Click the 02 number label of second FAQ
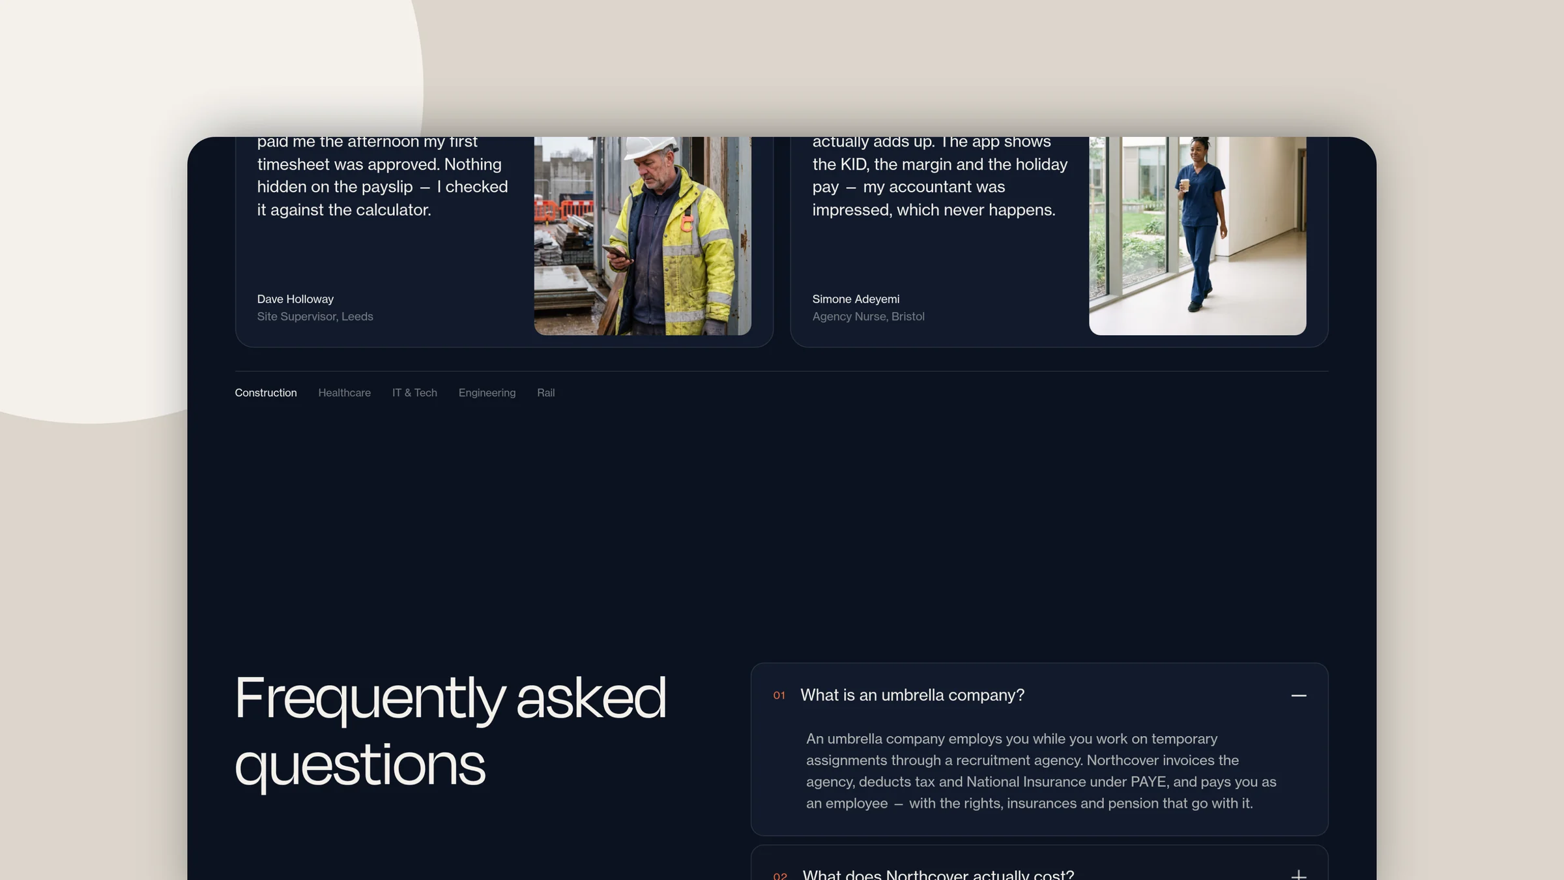 pyautogui.click(x=780, y=875)
